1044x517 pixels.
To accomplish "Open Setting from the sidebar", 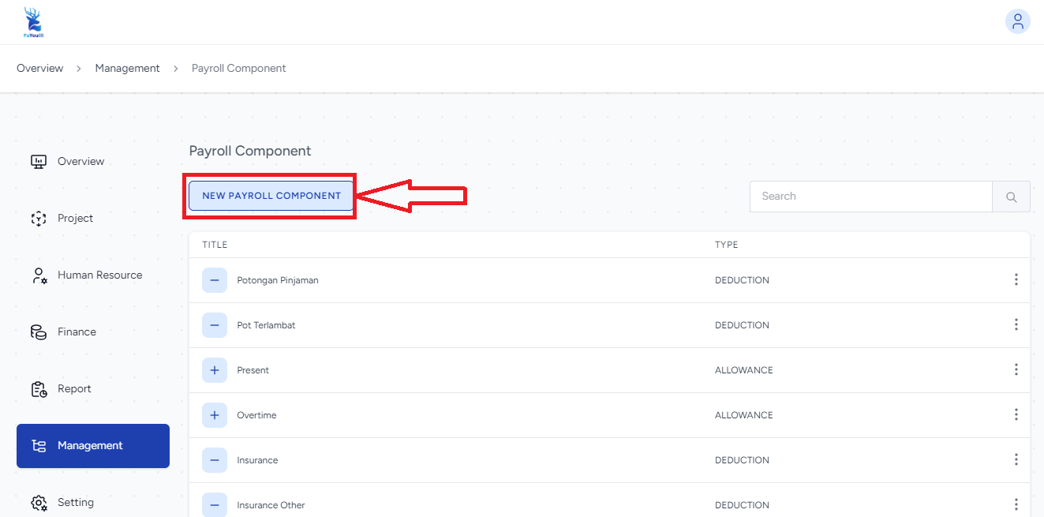I will point(76,503).
